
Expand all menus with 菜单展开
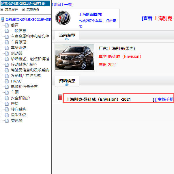[12, 10]
